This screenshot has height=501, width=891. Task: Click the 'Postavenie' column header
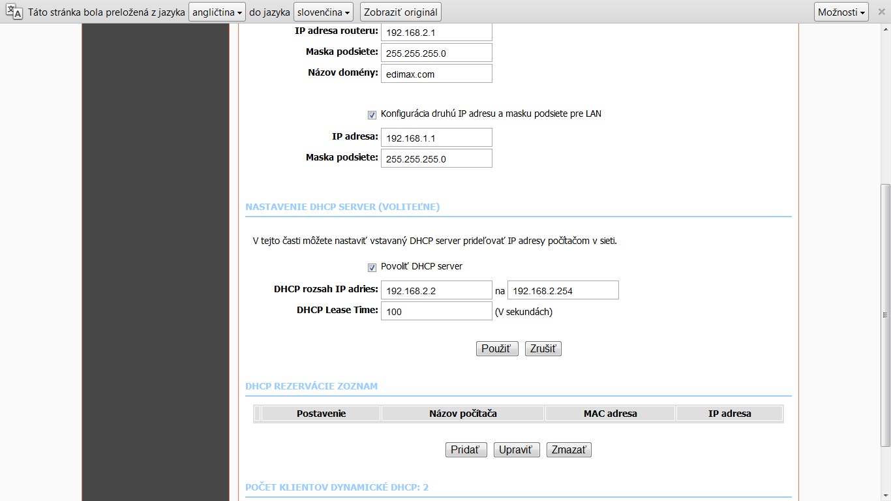pyautogui.click(x=321, y=414)
